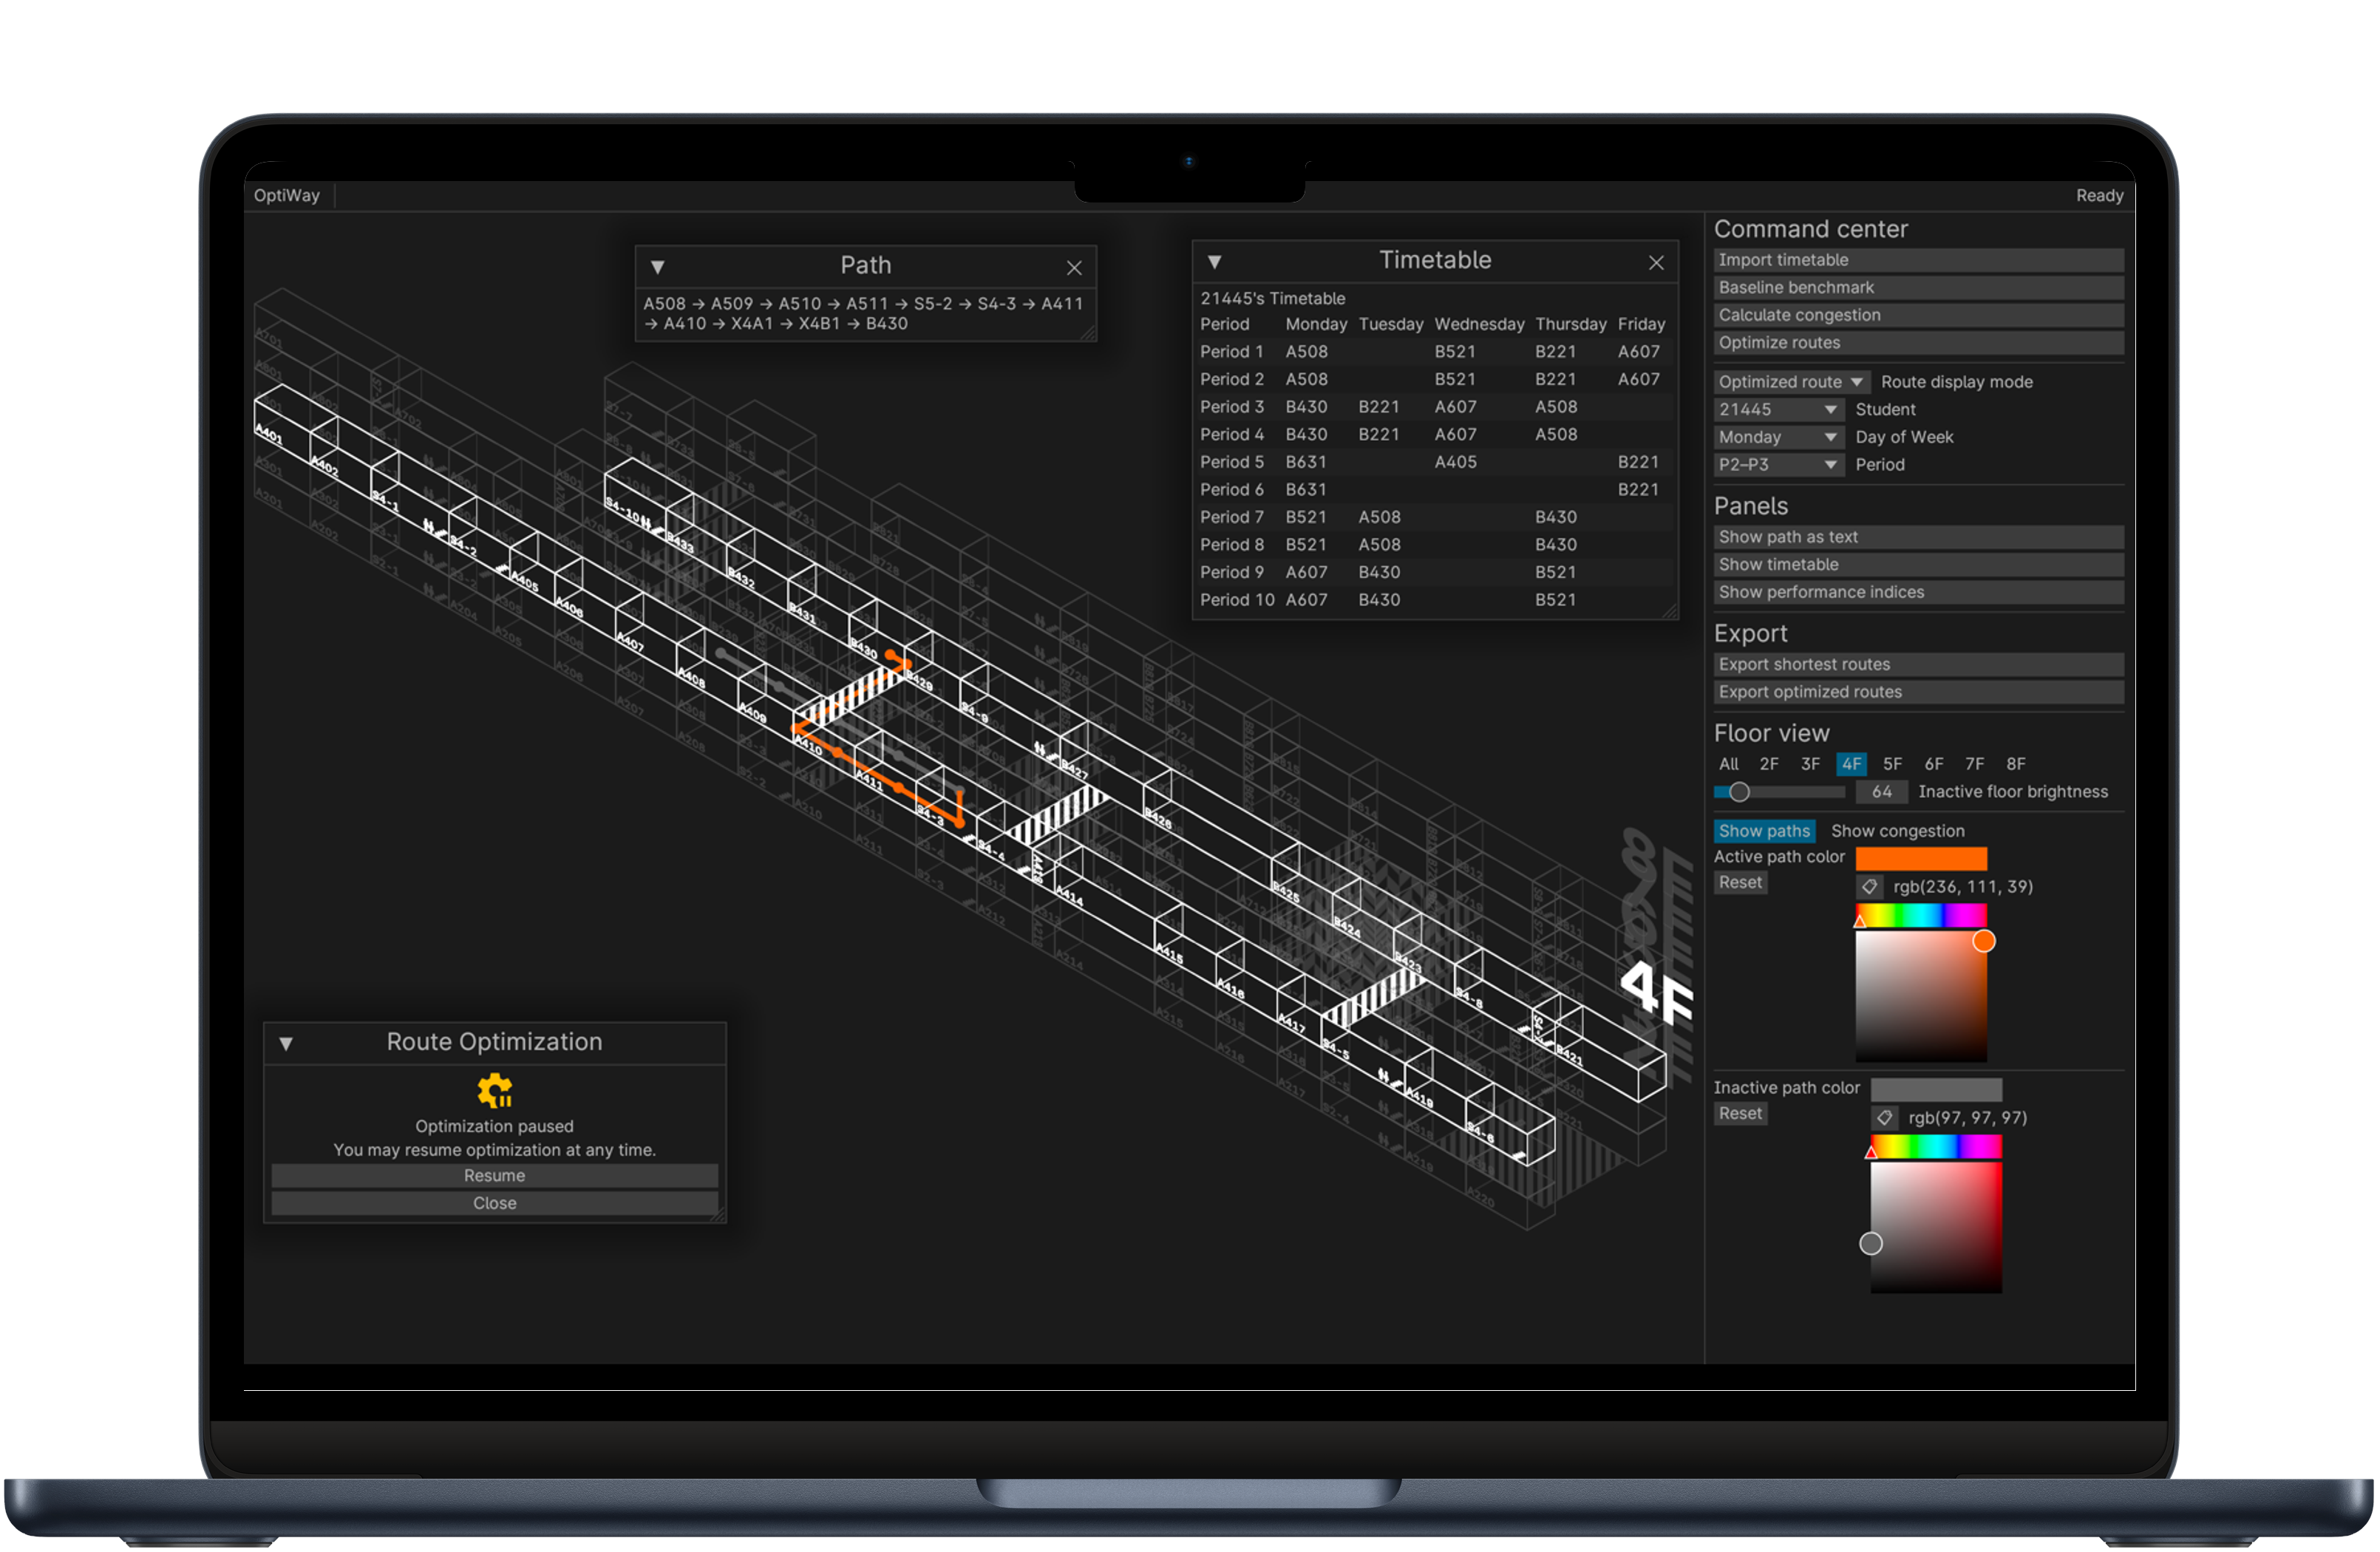This screenshot has width=2380, height=1552.
Task: Switch floor view to 2F
Action: pyautogui.click(x=1769, y=764)
